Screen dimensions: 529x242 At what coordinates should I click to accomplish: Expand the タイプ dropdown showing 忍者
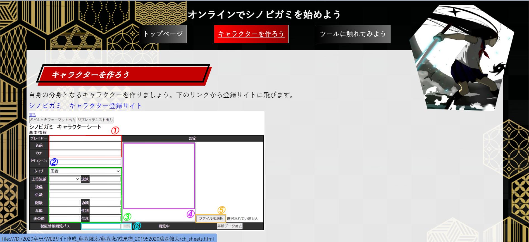pyautogui.click(x=85, y=171)
